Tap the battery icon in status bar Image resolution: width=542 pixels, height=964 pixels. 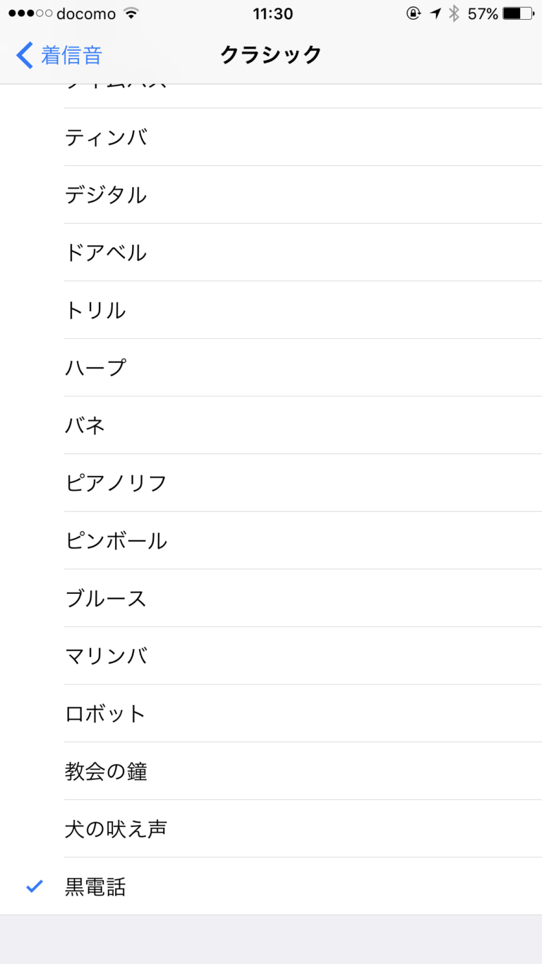(519, 13)
